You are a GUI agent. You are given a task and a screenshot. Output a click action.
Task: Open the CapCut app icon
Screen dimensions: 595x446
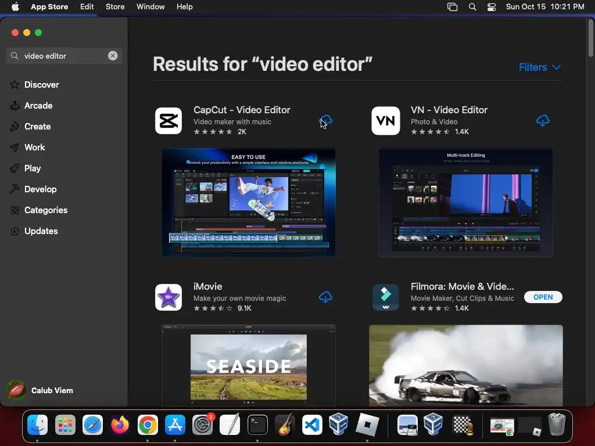[169, 121]
